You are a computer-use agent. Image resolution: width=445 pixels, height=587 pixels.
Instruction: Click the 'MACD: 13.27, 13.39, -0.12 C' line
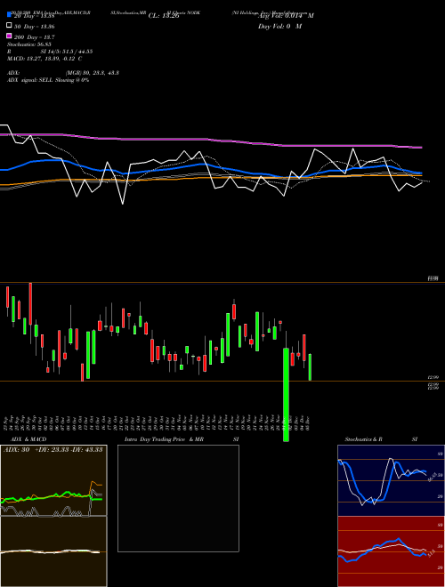pyautogui.click(x=44, y=59)
